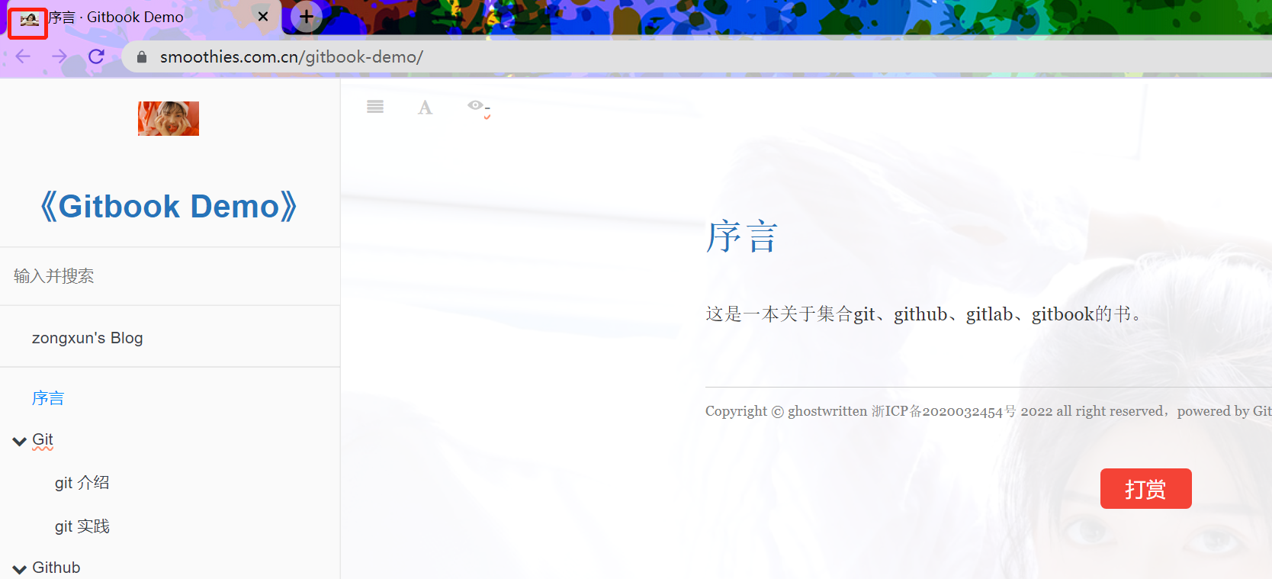Image resolution: width=1272 pixels, height=579 pixels.
Task: Open the Github chapter
Action: (56, 568)
